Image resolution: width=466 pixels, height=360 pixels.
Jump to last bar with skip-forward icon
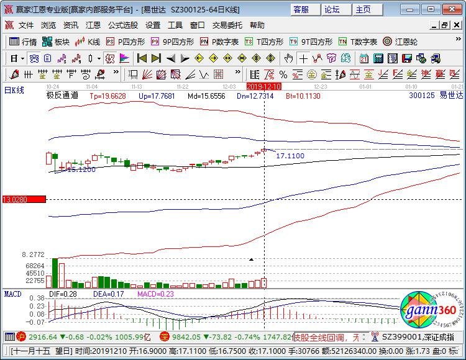click(156, 58)
